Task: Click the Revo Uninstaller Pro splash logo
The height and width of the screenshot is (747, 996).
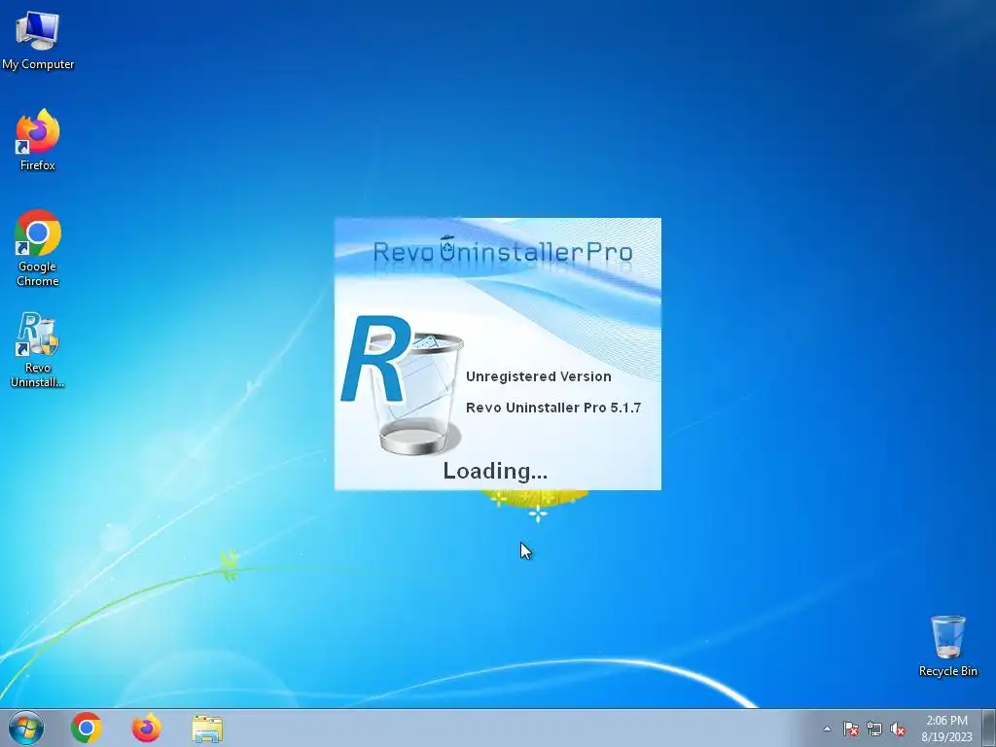Action: click(503, 251)
